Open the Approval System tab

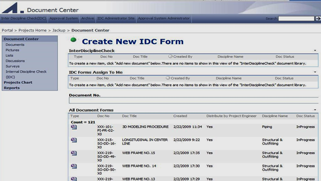64,18
